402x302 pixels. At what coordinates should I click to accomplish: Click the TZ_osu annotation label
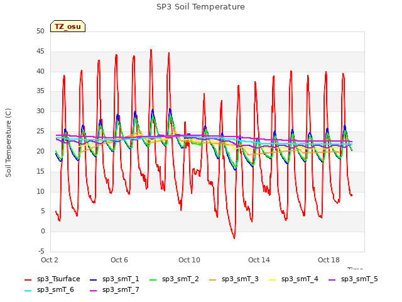(x=68, y=26)
